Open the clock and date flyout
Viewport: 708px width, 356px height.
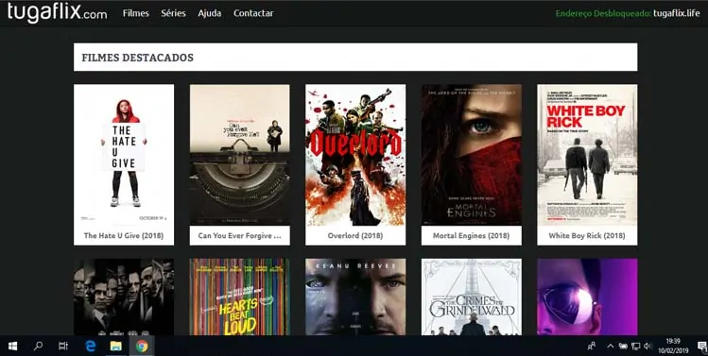click(673, 346)
